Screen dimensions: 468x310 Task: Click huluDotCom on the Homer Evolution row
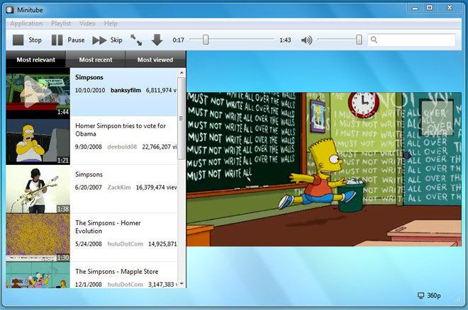[x=126, y=244]
